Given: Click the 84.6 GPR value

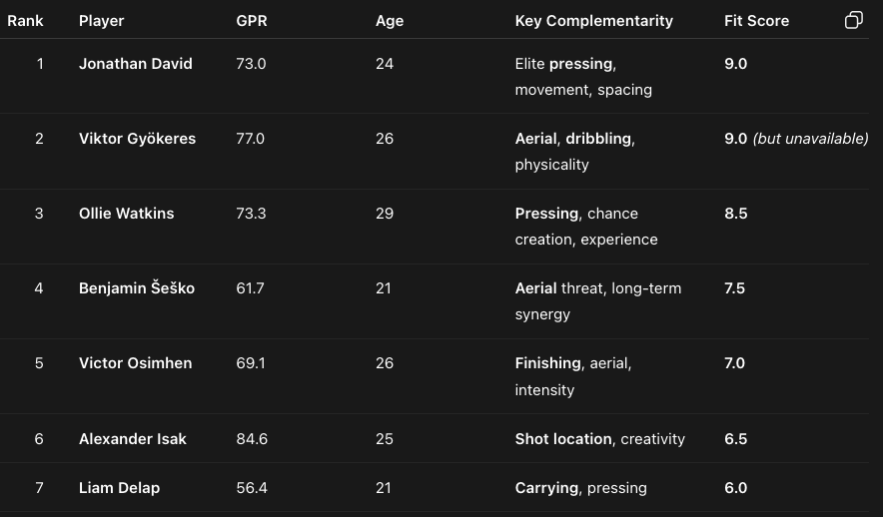Looking at the screenshot, I should (x=252, y=439).
